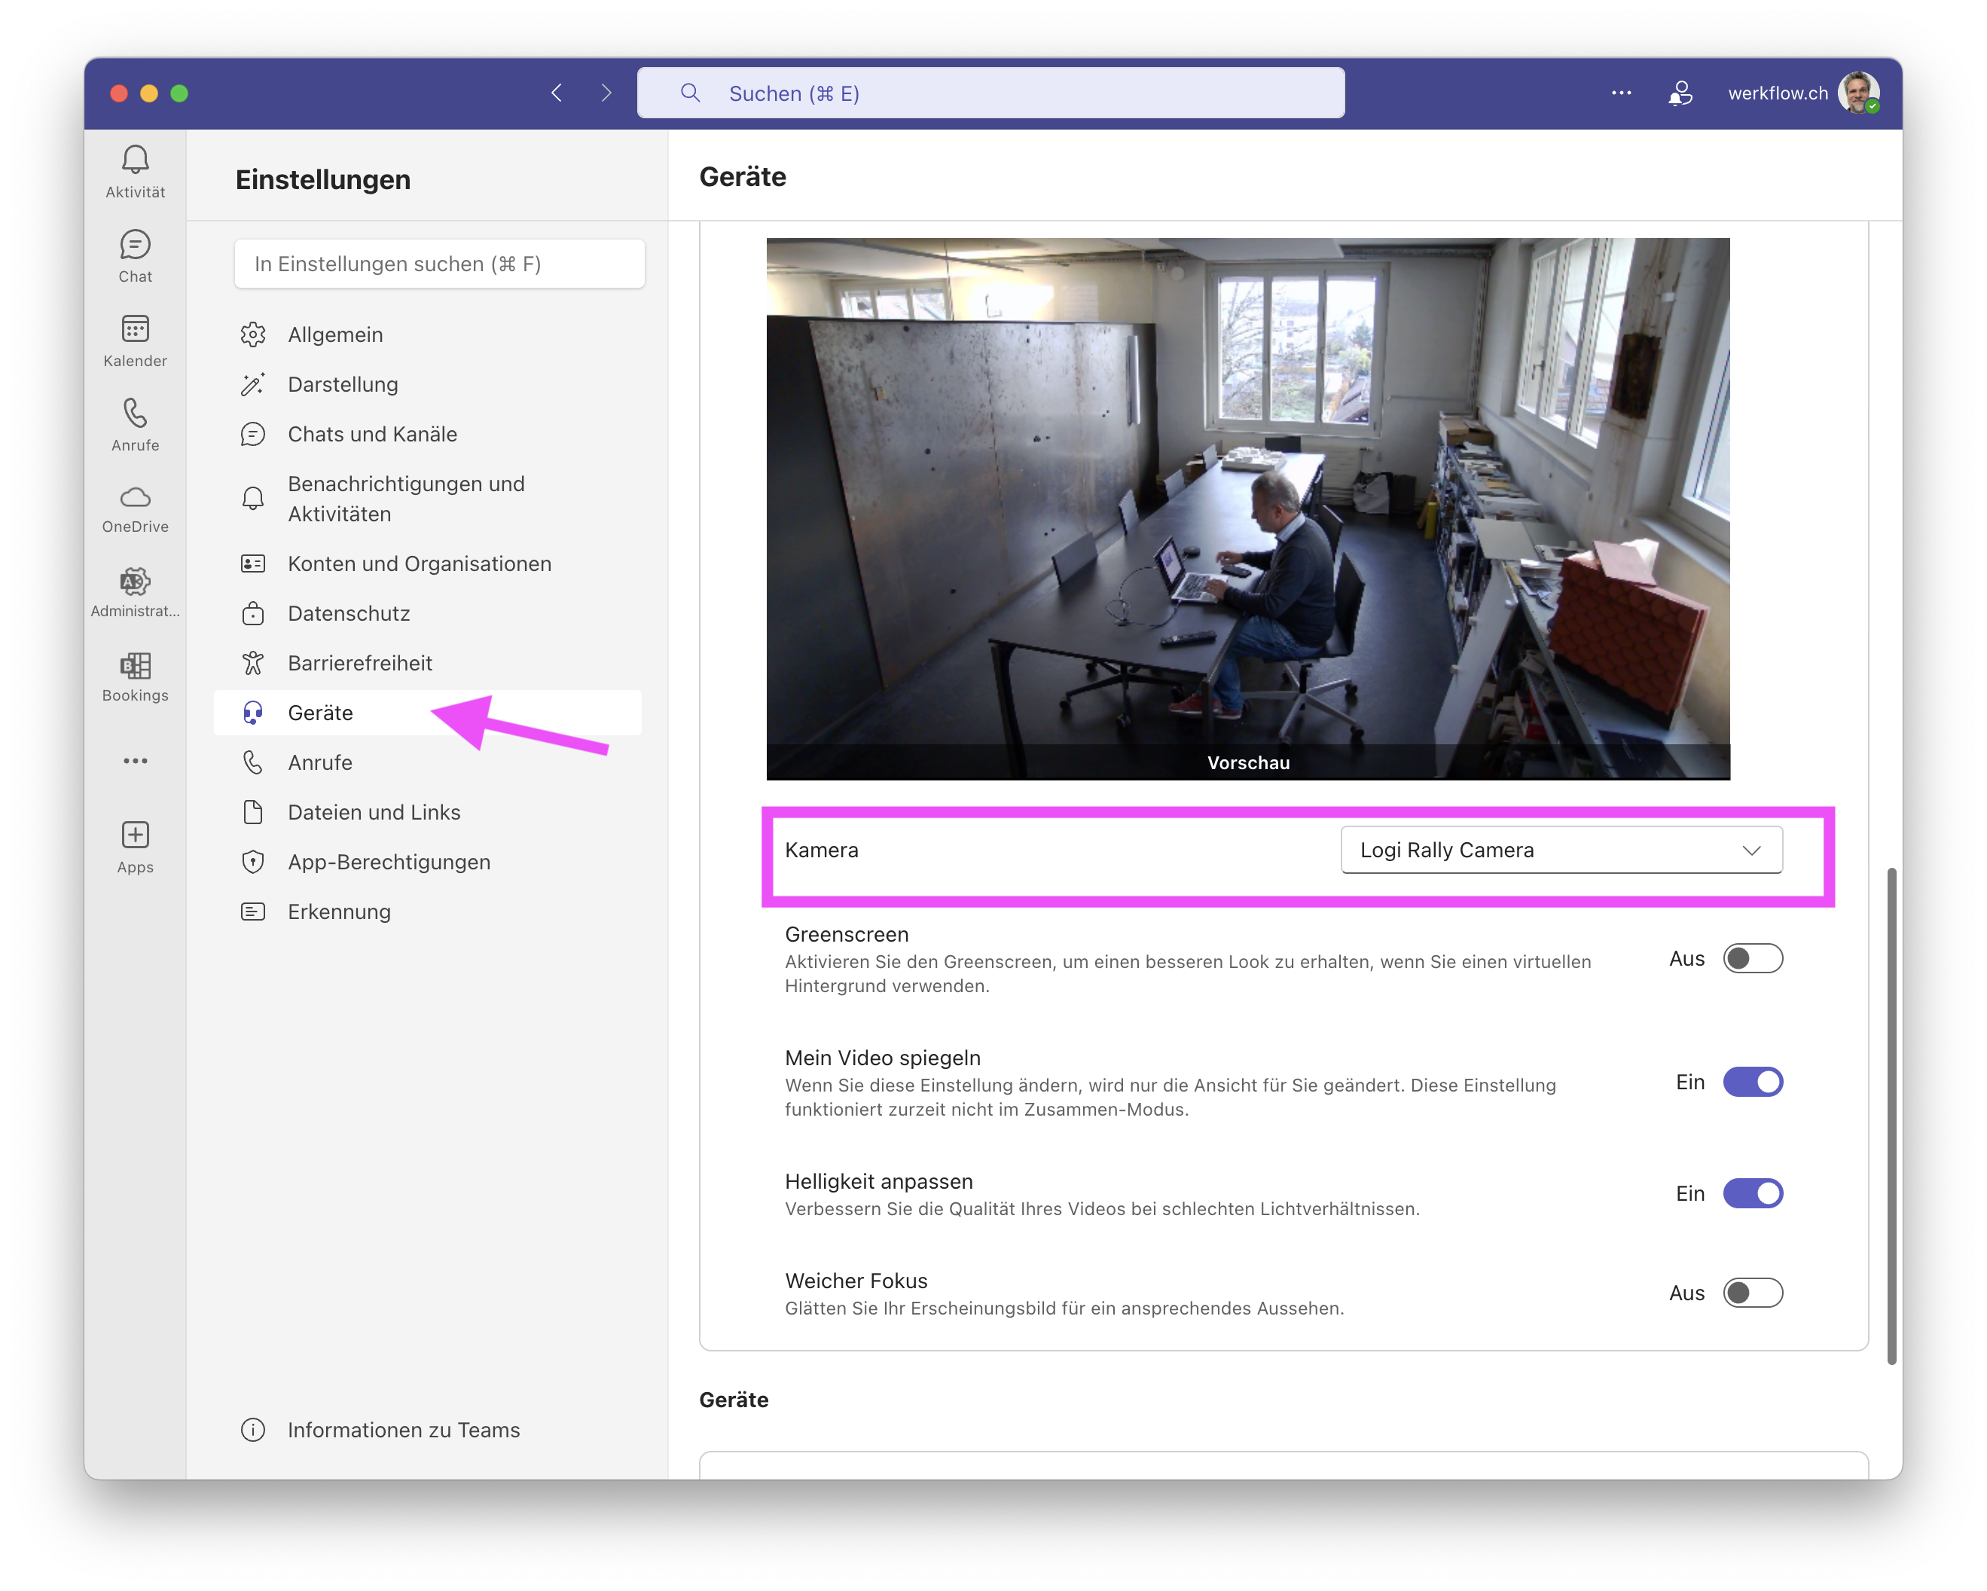Select Barrierefreiheit settings category

coord(359,664)
